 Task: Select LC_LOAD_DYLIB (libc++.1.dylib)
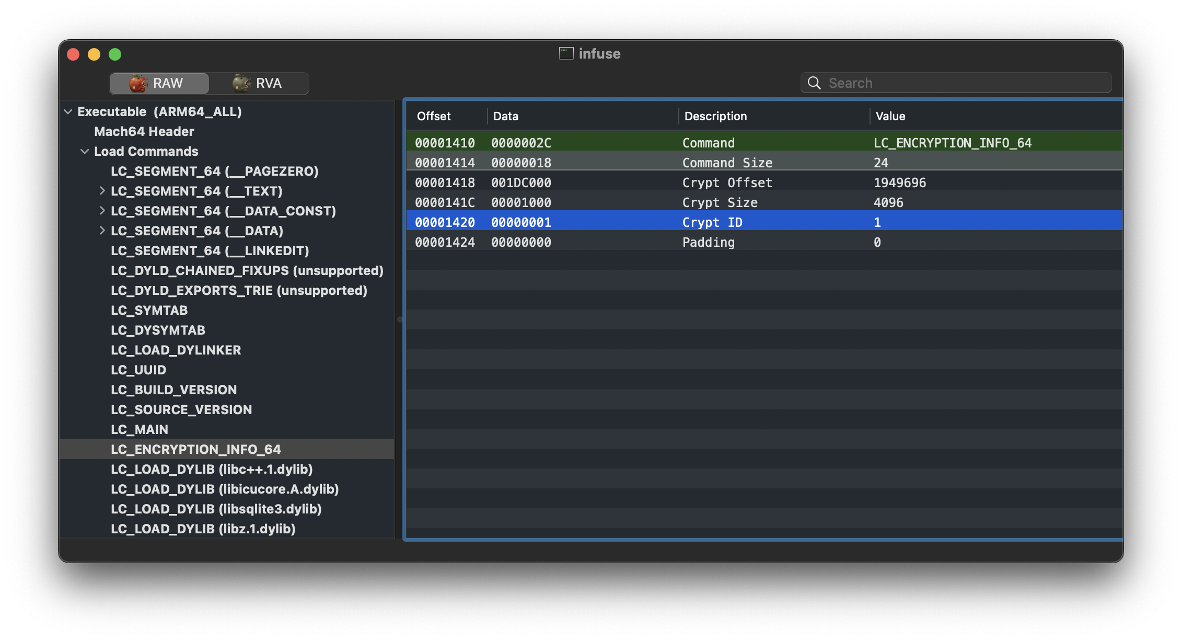tap(212, 469)
